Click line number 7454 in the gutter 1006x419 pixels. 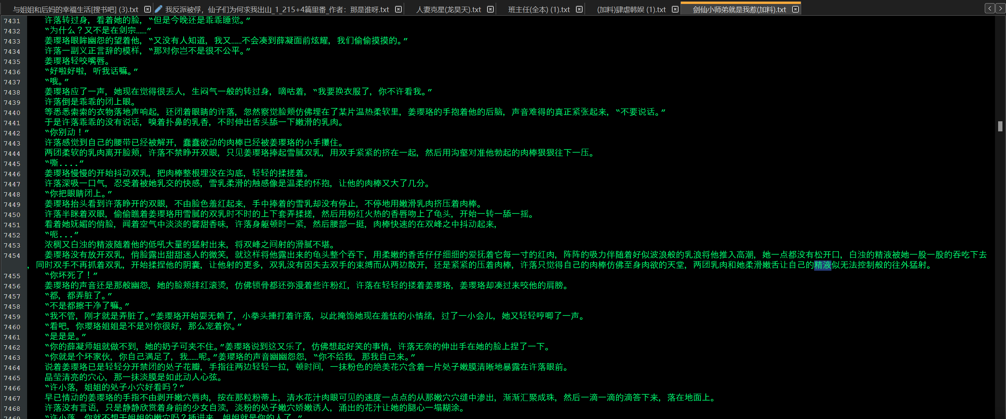[12, 255]
